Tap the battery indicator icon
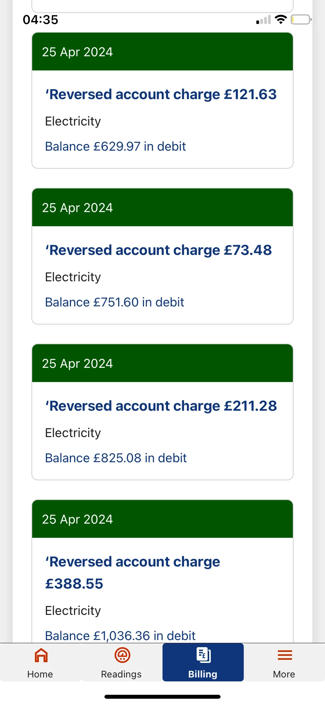325x705 pixels. point(301,19)
